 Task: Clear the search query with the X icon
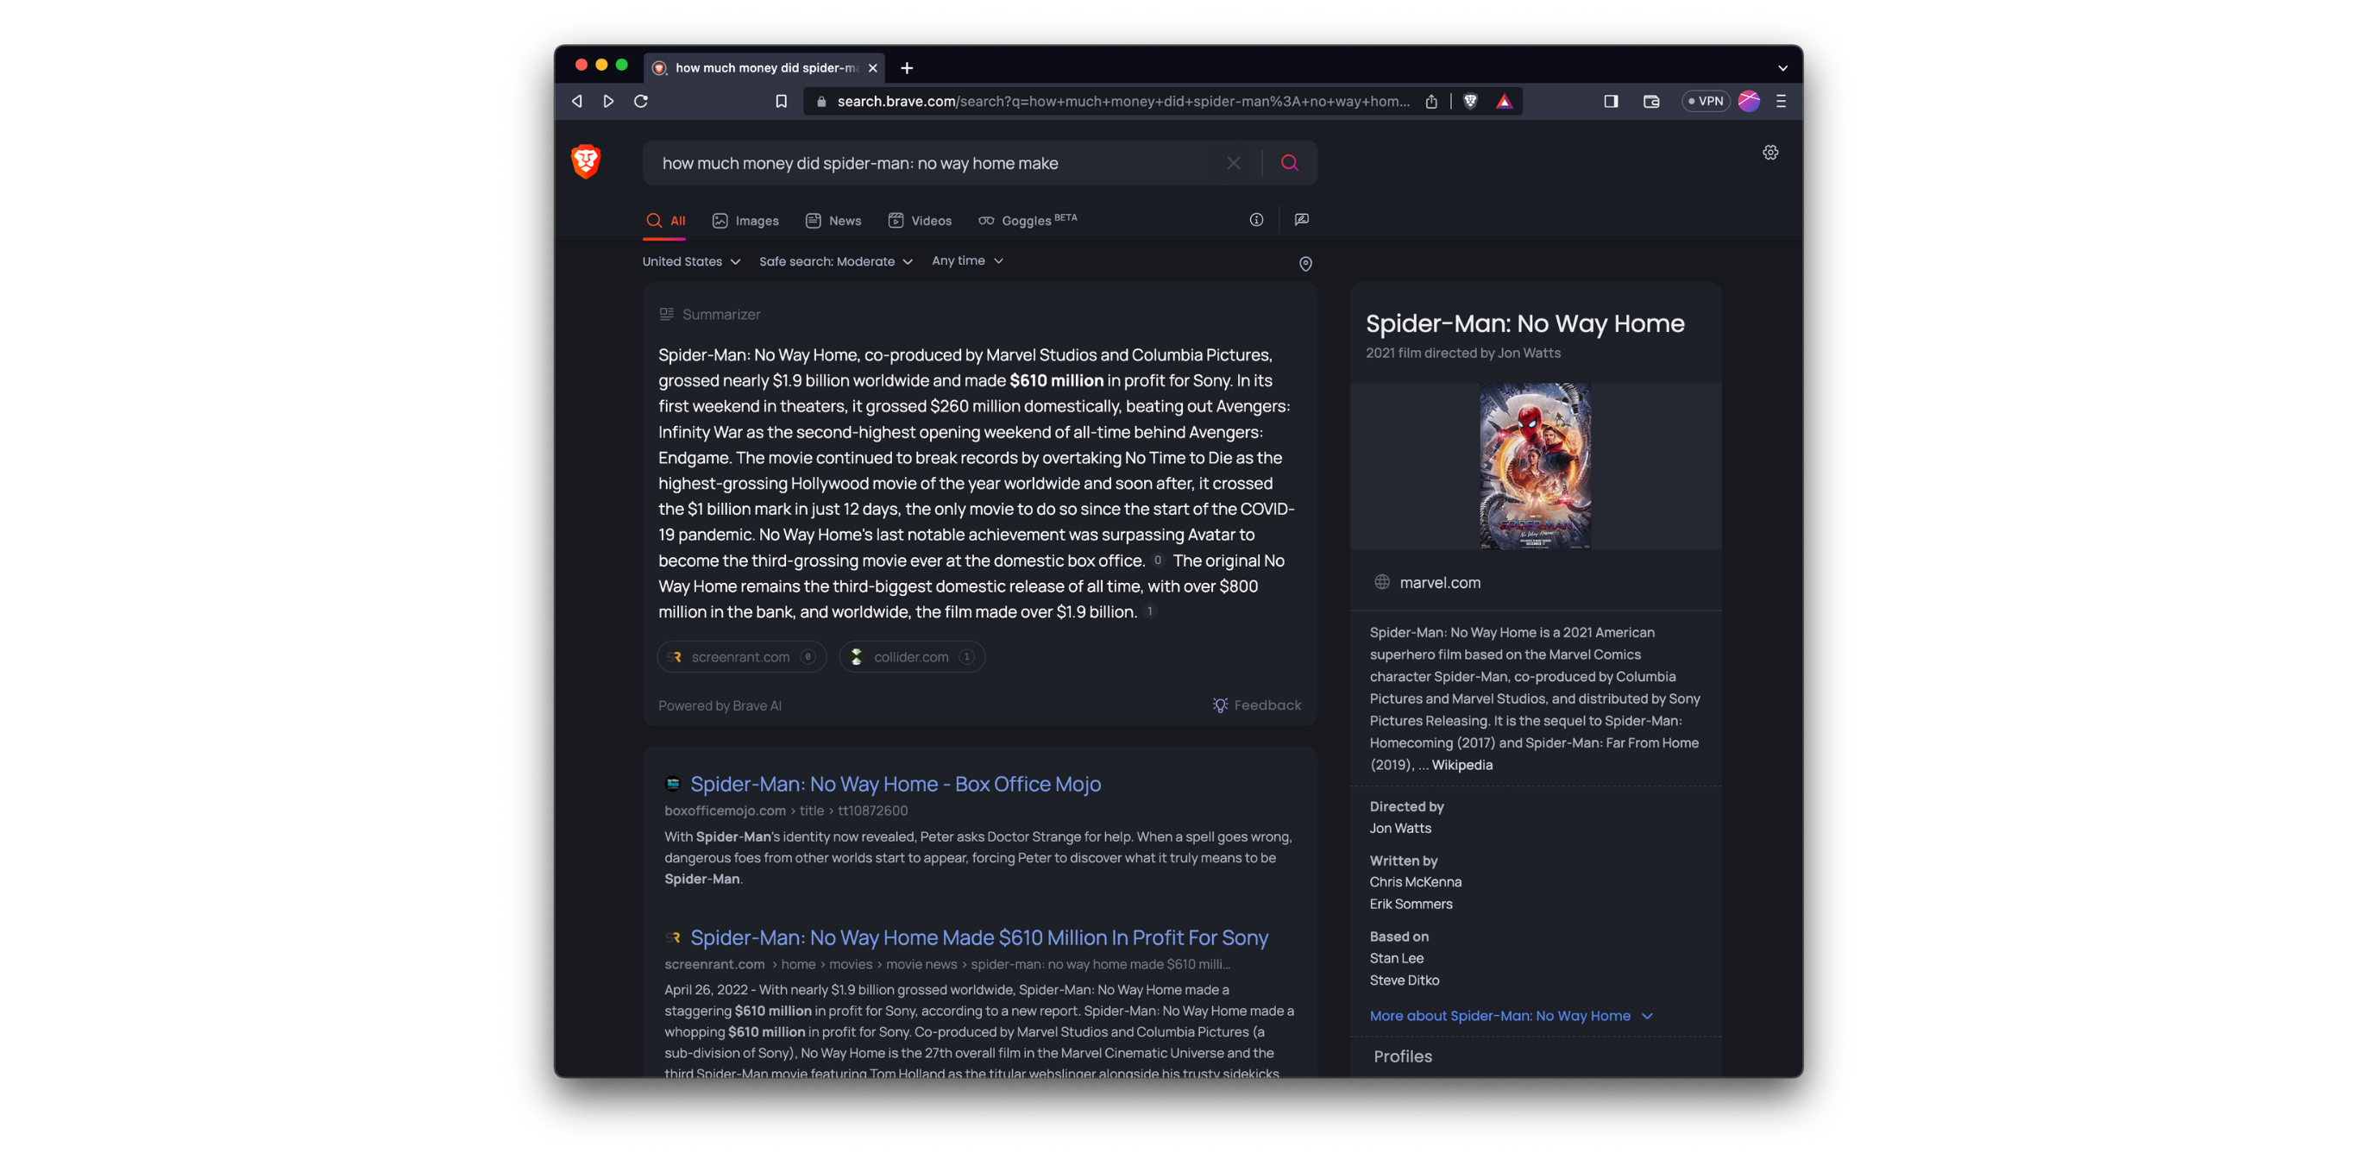point(1234,162)
